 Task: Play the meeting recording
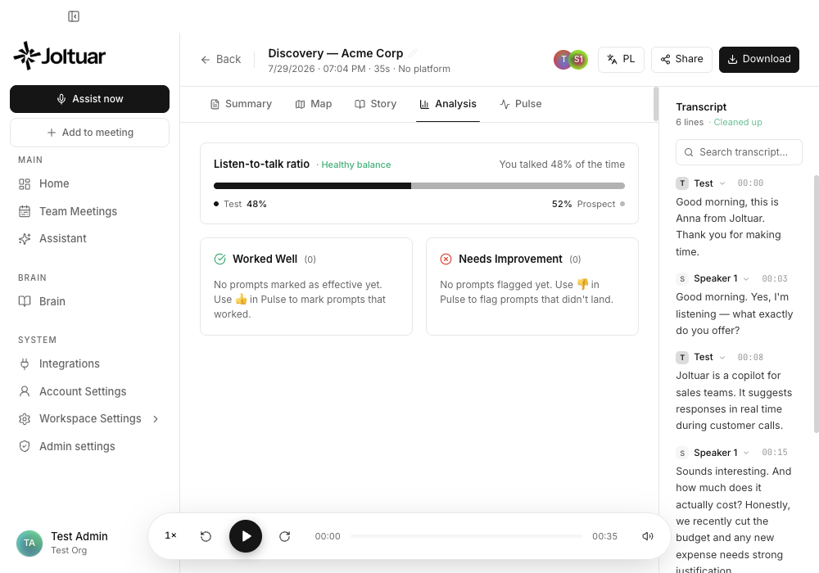(246, 536)
